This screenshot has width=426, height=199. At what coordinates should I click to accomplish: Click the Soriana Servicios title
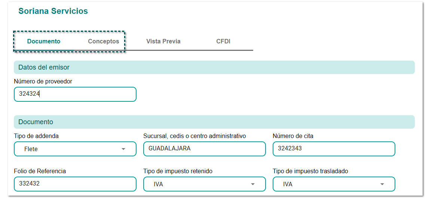pyautogui.click(x=53, y=11)
